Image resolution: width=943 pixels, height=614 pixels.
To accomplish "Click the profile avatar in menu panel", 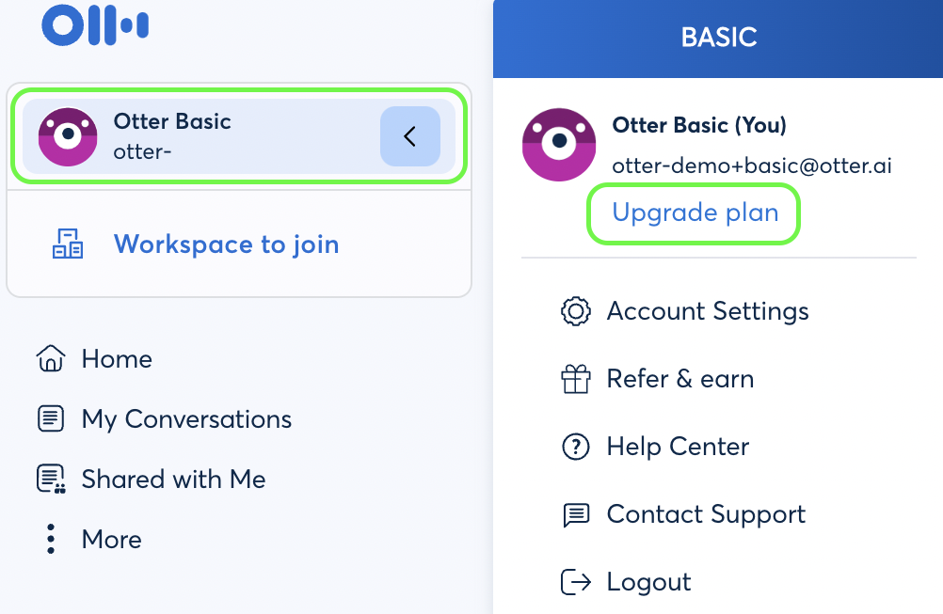I will pyautogui.click(x=559, y=145).
